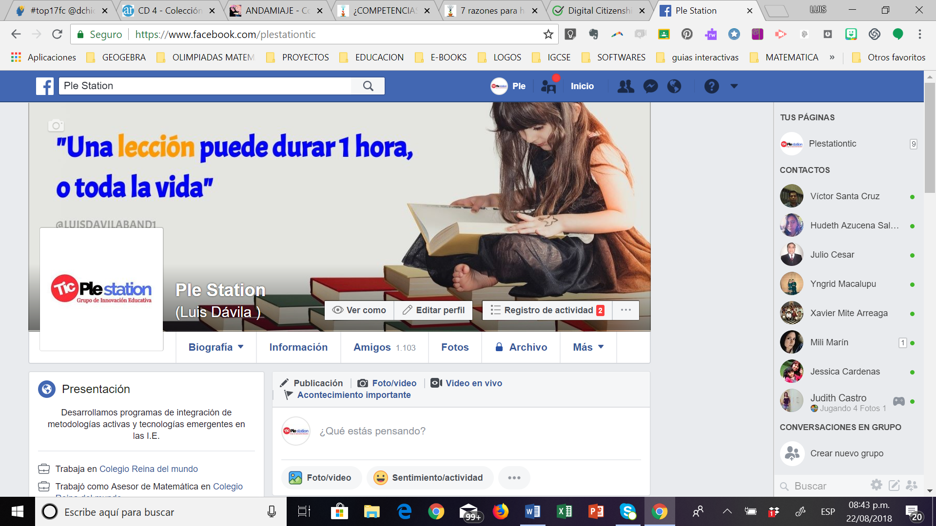Open Chrome menu three dots
Image resolution: width=936 pixels, height=526 pixels.
click(920, 34)
